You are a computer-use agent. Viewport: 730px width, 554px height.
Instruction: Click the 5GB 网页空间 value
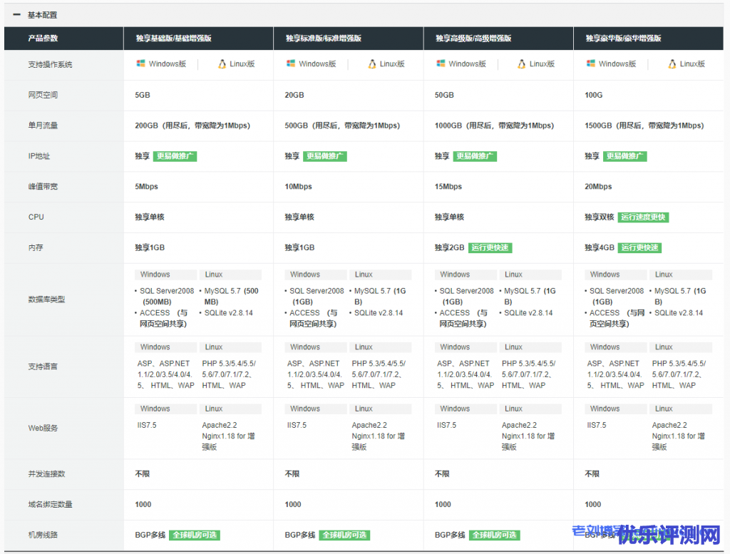(x=143, y=95)
